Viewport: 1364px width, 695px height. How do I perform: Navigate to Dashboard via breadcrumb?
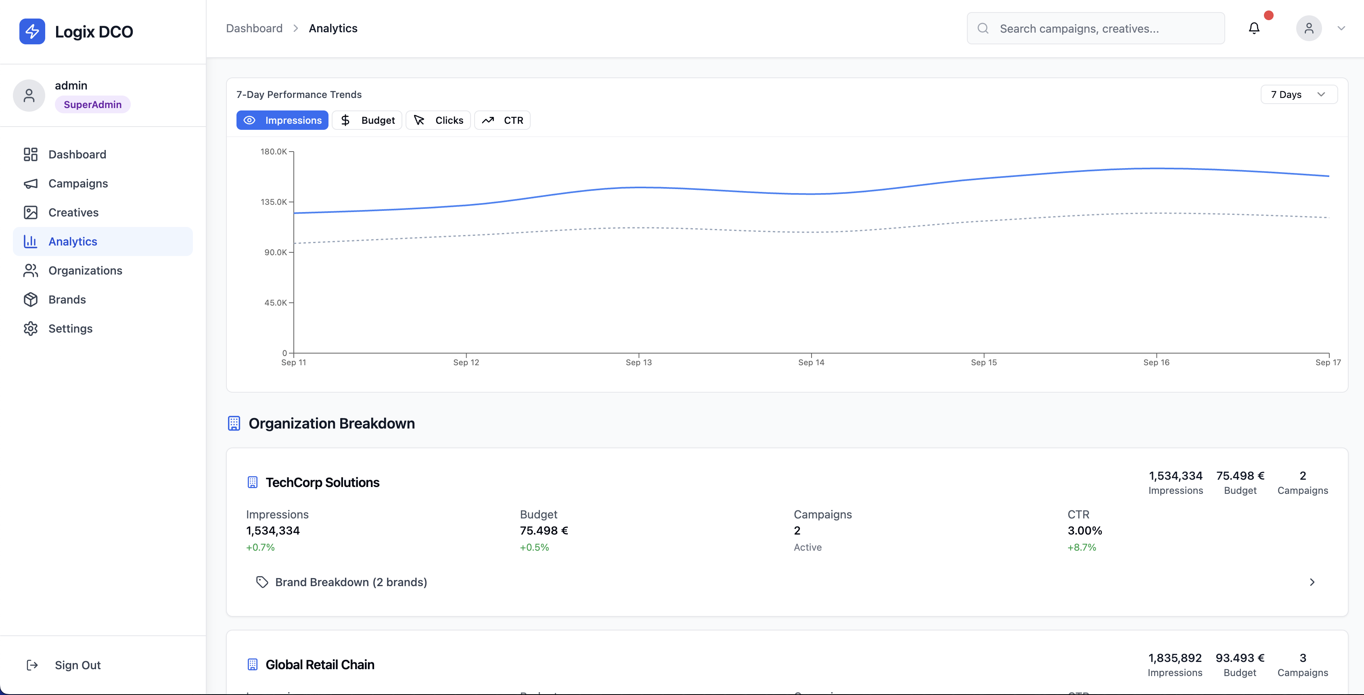tap(254, 28)
